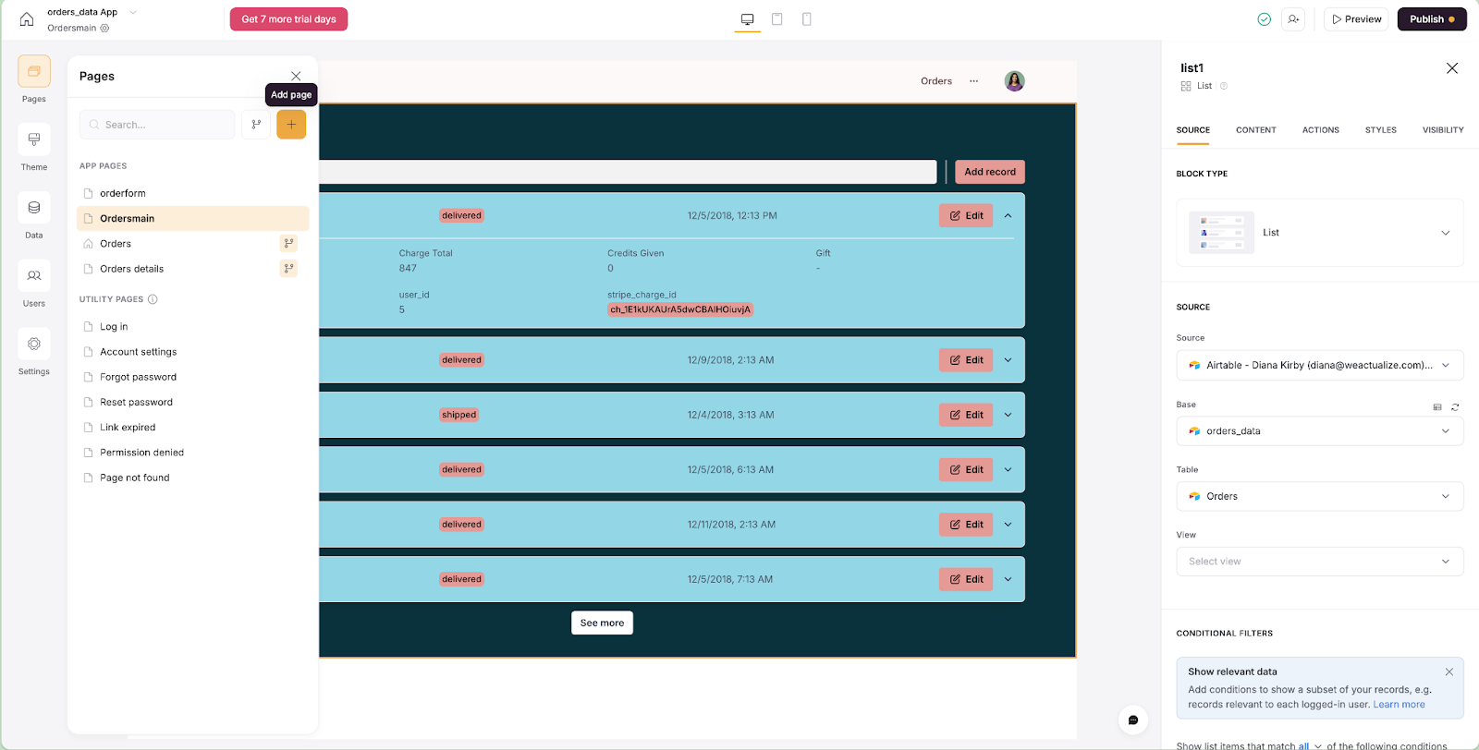Click the help icon beside List label
Screen dimensions: 1479x750
tap(1224, 86)
